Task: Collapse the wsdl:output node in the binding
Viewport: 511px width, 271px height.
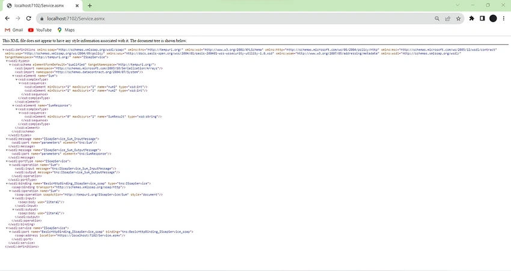Action: coord(13,209)
